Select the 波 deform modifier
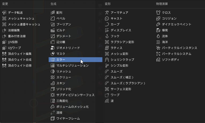The height and width of the screenshot is (123, 205). [112, 101]
